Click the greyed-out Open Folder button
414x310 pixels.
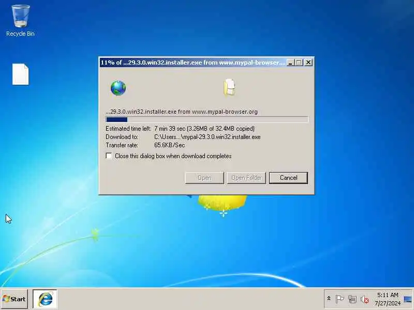pyautogui.click(x=246, y=178)
